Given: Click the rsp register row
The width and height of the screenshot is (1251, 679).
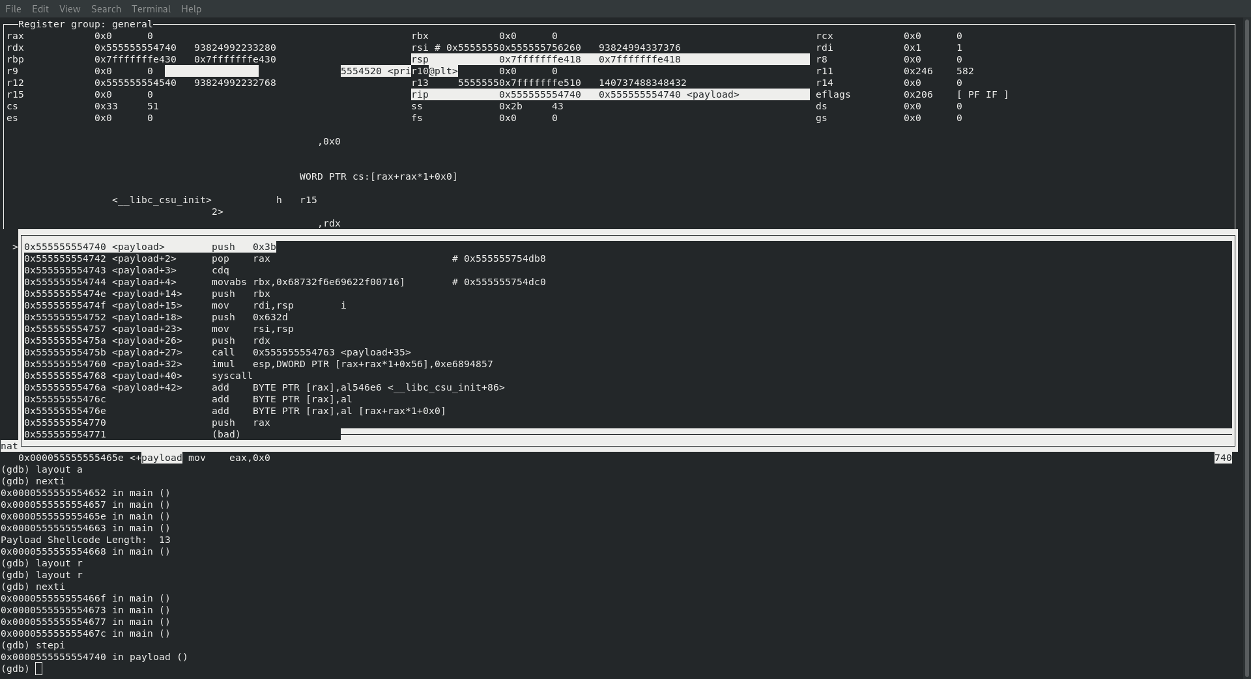Looking at the screenshot, I should (x=609, y=59).
